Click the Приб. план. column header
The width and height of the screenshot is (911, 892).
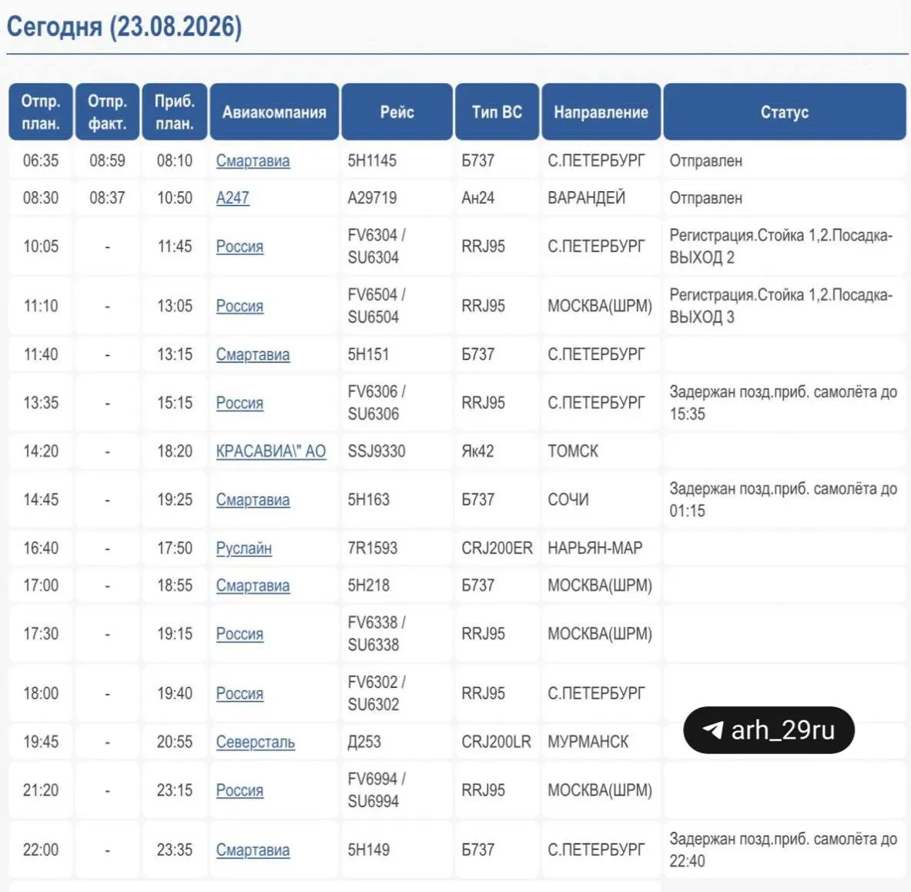174,112
